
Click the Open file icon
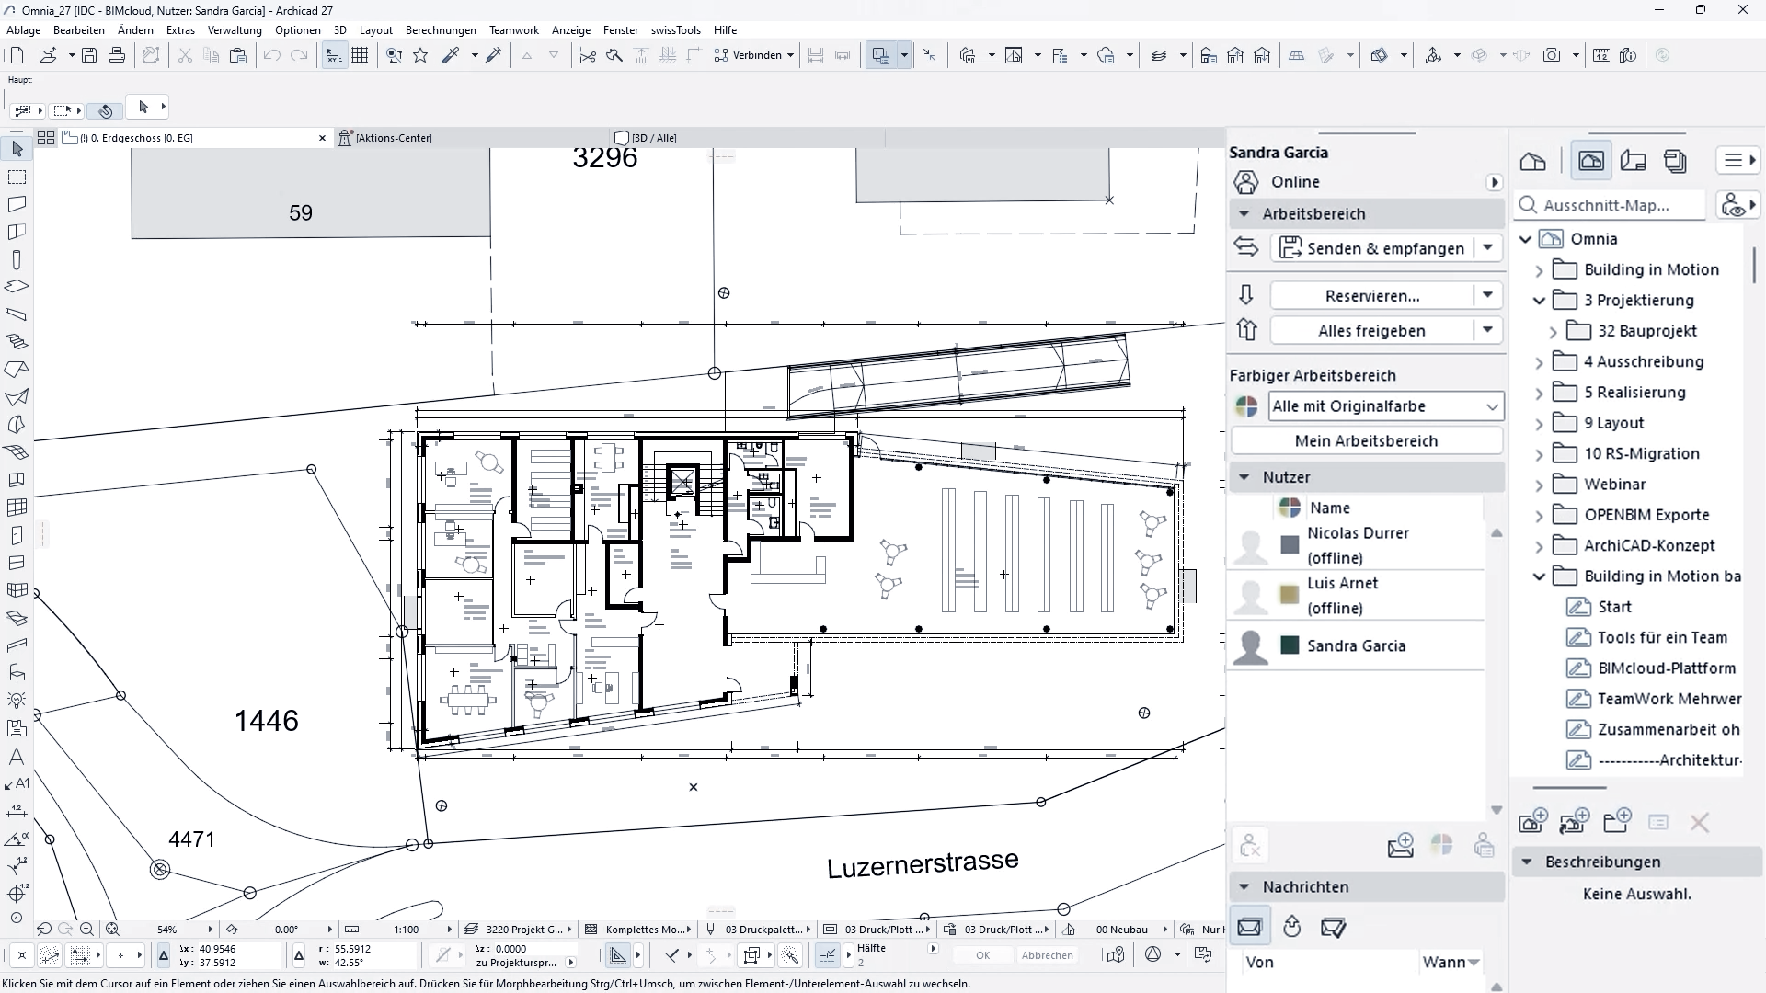48,55
